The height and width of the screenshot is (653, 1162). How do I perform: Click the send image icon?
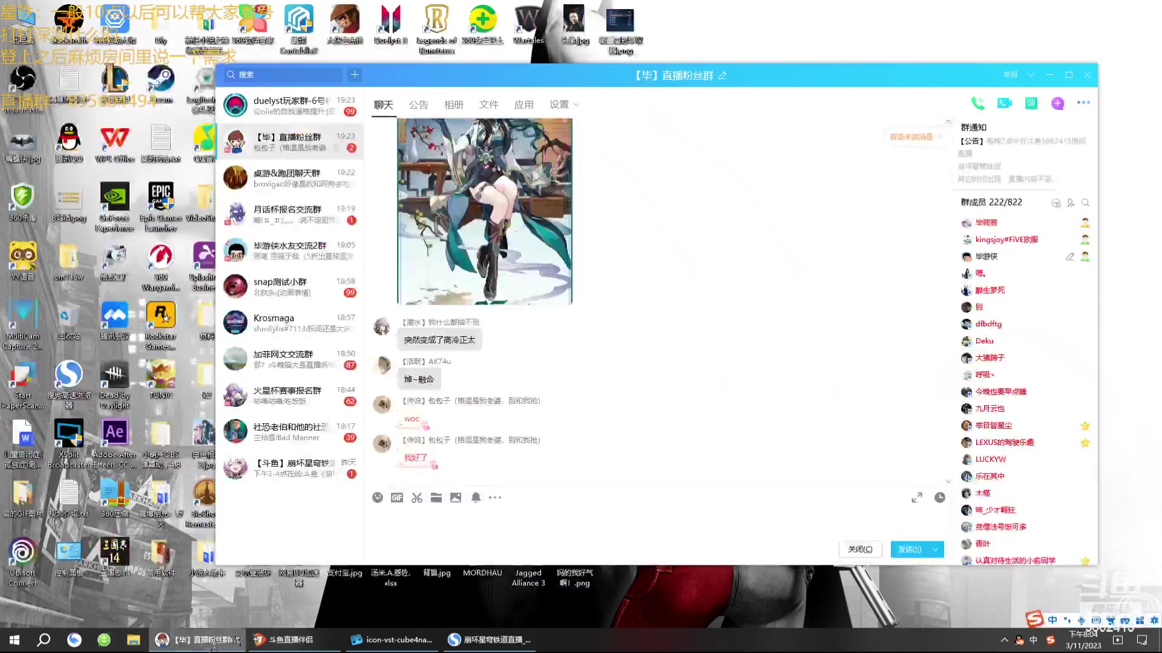[456, 498]
